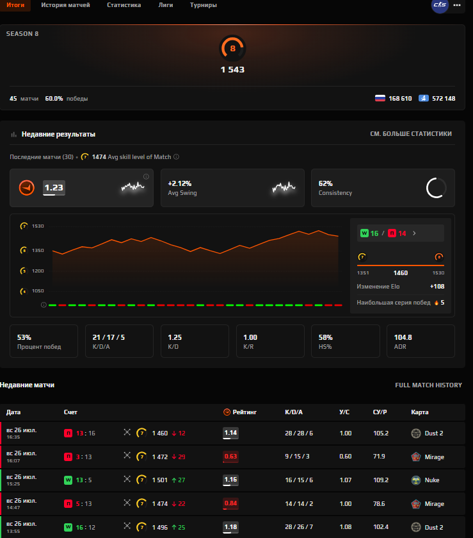473x538 pixels.
Task: Open the Турниры tab
Action: 204,5
